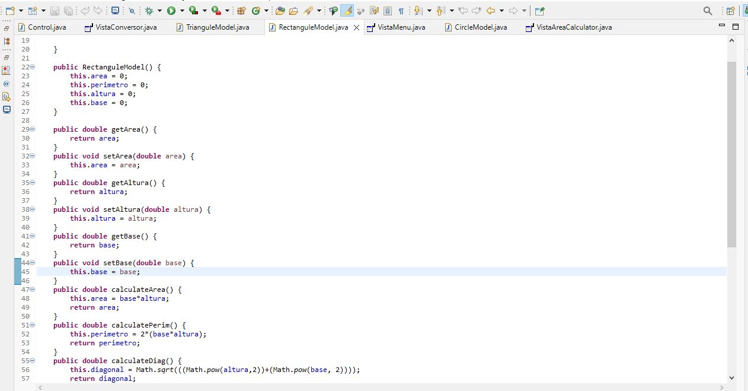
Task: Toggle Mark Occurrences highlighter icon
Action: 347,11
